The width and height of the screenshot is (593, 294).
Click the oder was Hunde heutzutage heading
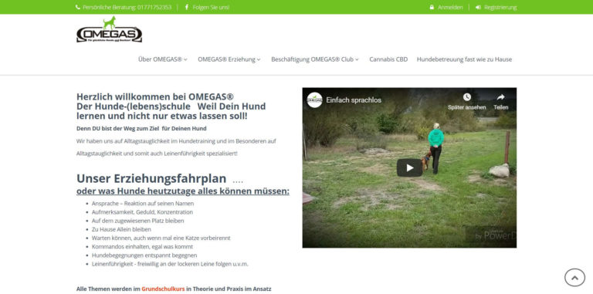[x=183, y=191]
